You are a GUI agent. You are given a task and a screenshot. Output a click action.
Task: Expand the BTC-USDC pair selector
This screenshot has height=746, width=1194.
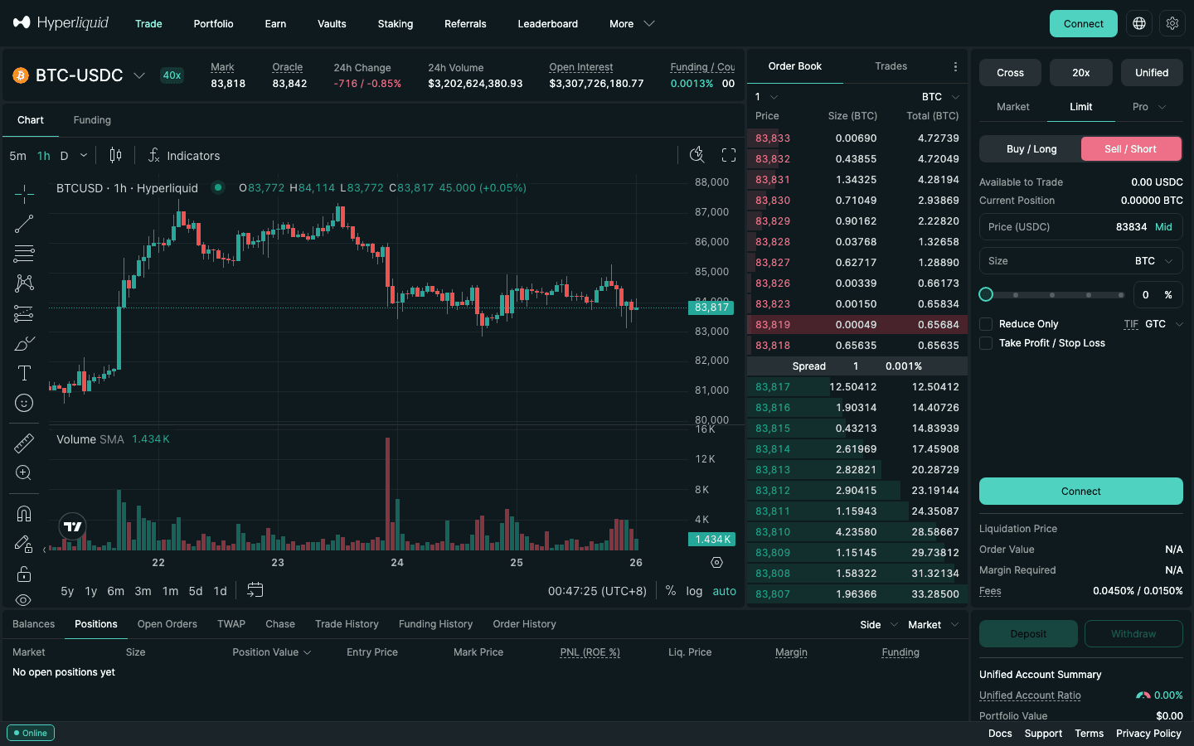pos(139,75)
